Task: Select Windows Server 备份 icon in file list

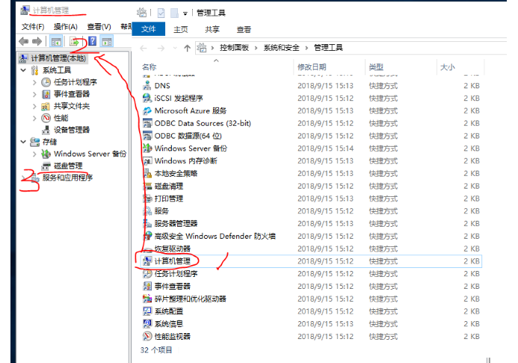Action: (x=147, y=148)
